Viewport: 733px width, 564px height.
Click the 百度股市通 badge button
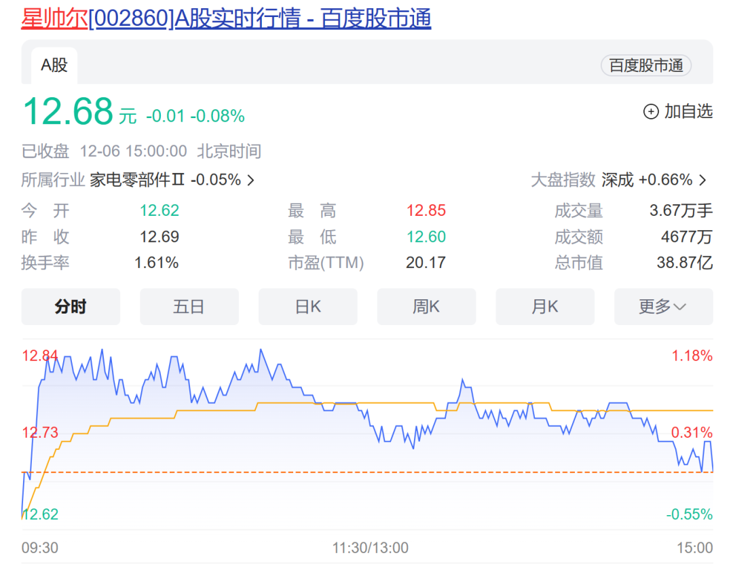pyautogui.click(x=646, y=65)
